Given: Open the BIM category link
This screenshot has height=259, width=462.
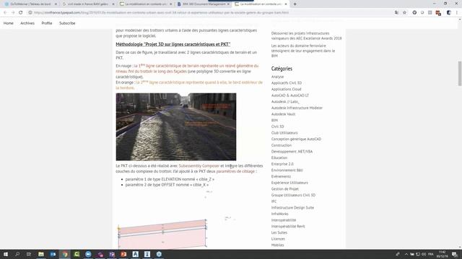Looking at the screenshot, I should click(x=274, y=120).
